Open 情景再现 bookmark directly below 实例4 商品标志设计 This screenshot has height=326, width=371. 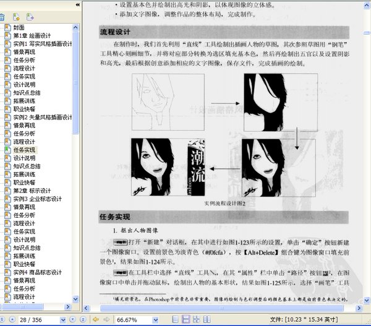(24, 280)
